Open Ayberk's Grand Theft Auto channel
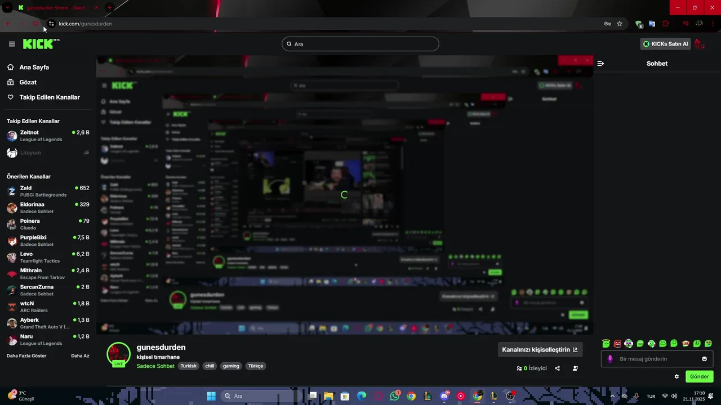The width and height of the screenshot is (721, 405). [x=47, y=323]
